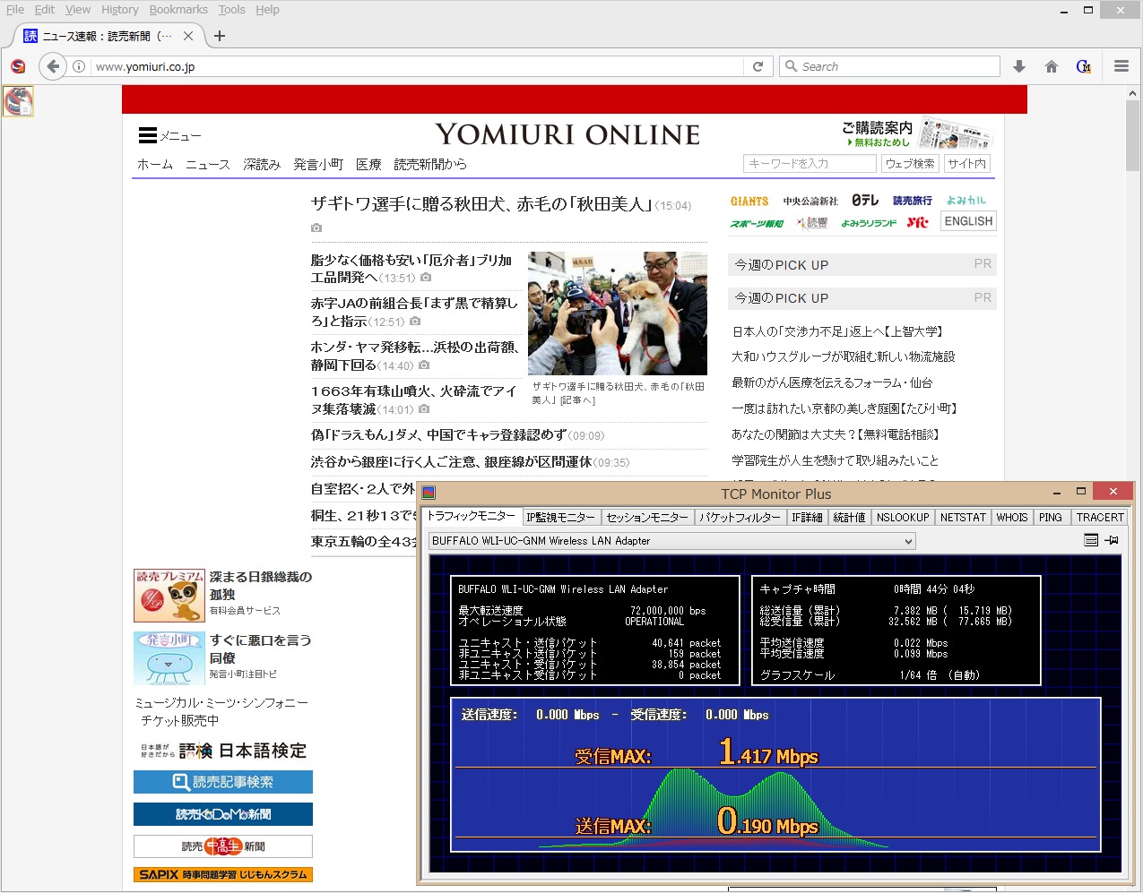Open the Firefox downloads arrow icon
This screenshot has width=1143, height=893.
coord(1019,66)
